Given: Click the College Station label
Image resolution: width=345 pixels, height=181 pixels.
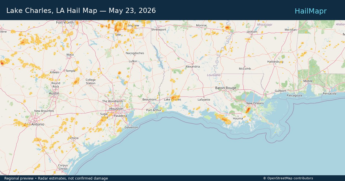Looking at the screenshot, I should point(91,82).
